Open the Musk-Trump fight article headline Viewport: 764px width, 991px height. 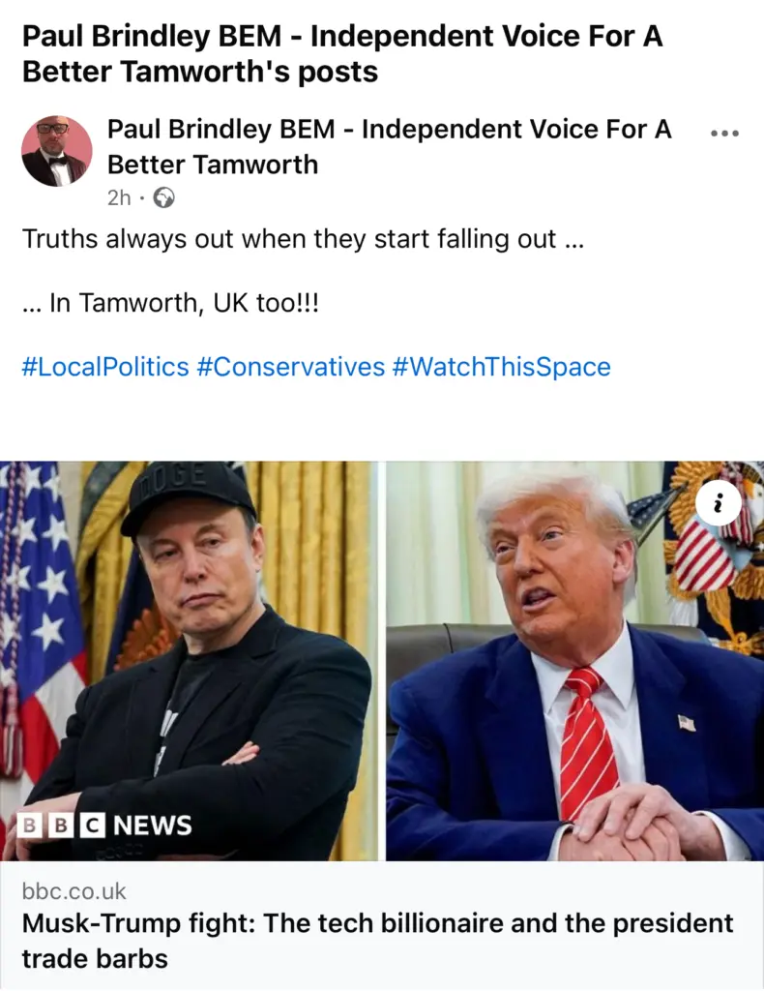(377, 941)
